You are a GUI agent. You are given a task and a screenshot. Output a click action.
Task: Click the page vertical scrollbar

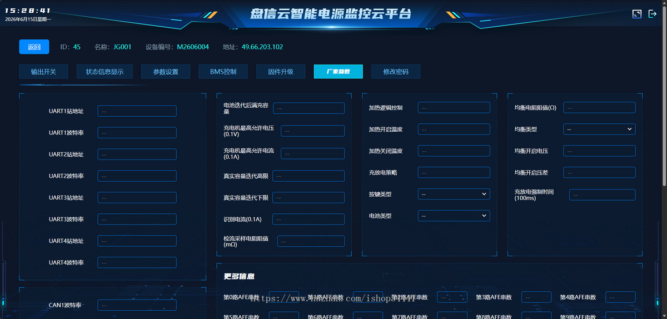click(665, 94)
